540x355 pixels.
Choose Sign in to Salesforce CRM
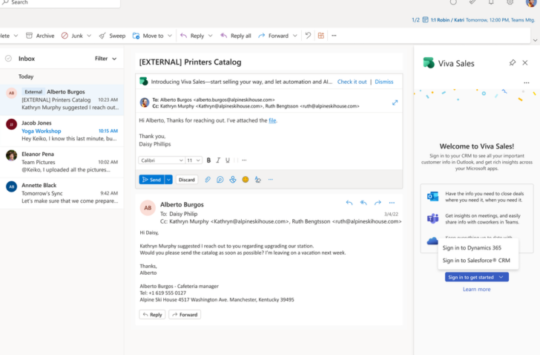click(476, 261)
